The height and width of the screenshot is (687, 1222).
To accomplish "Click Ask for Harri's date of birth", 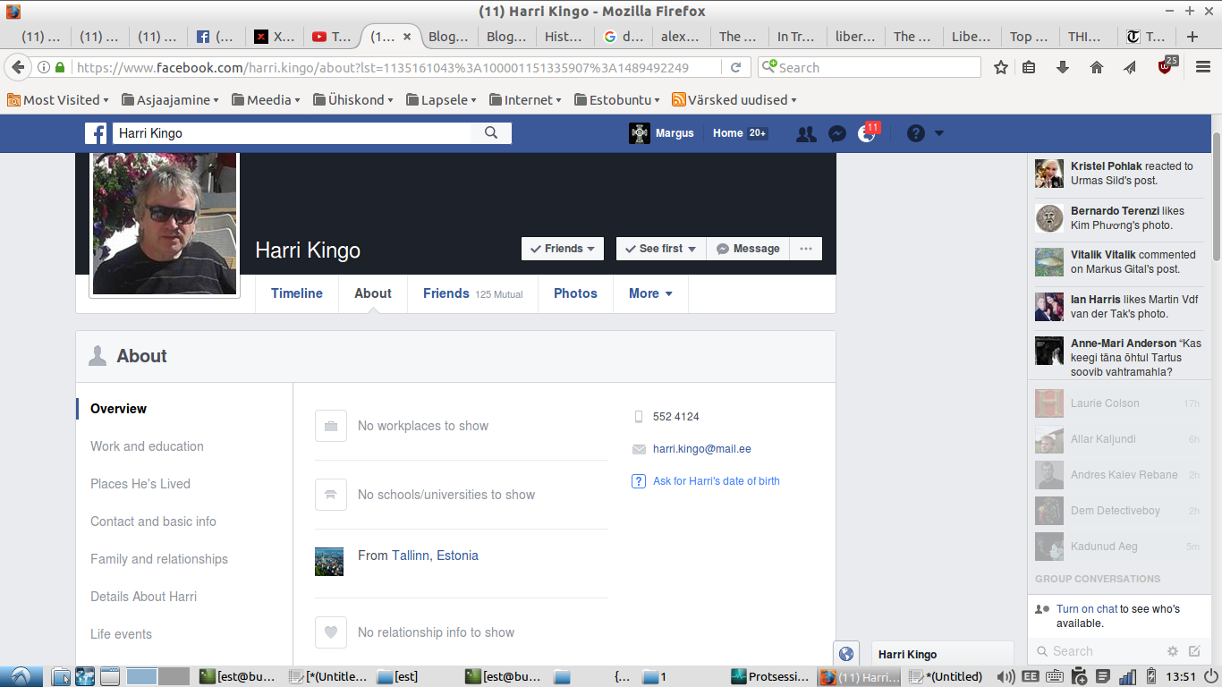I will click(x=717, y=481).
